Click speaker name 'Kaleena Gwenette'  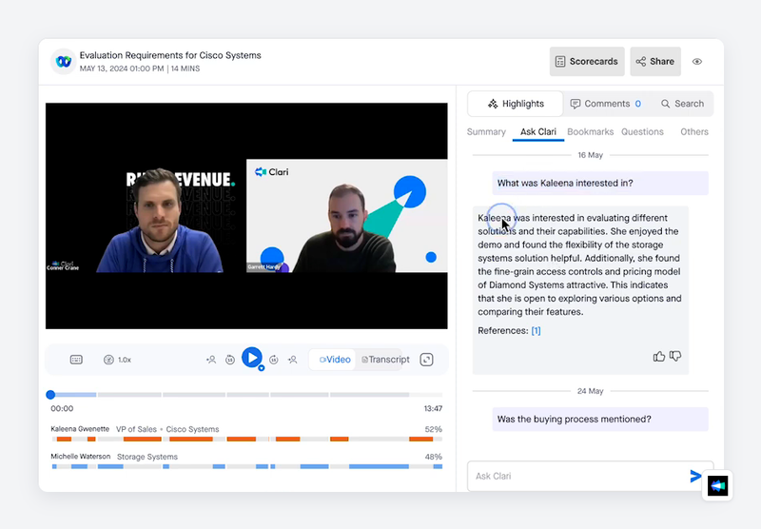point(80,429)
